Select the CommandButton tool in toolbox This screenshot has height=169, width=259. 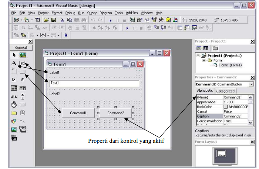[23, 71]
